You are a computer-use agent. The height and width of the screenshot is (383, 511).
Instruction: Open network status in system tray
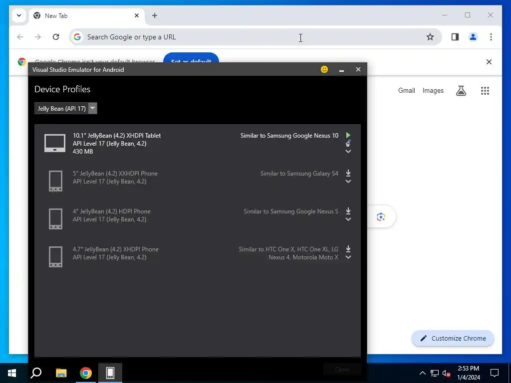pyautogui.click(x=435, y=373)
